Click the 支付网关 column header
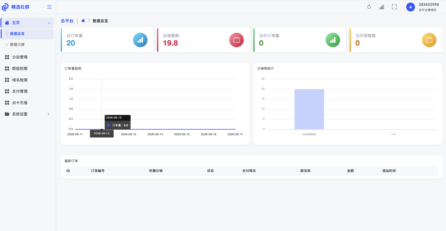446x231 pixels. click(x=249, y=171)
